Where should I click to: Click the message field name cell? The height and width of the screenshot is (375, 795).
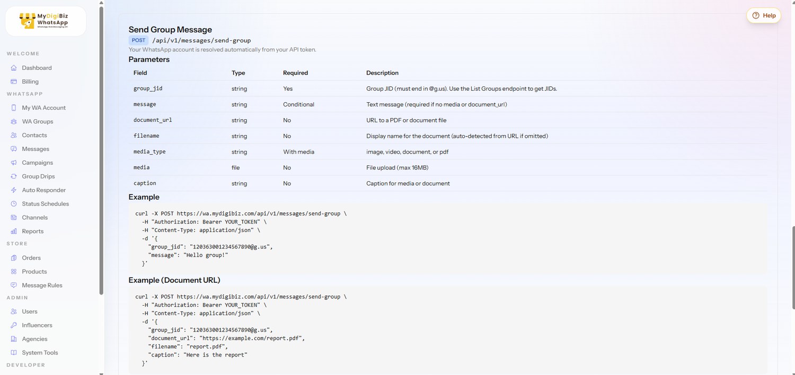(x=145, y=104)
